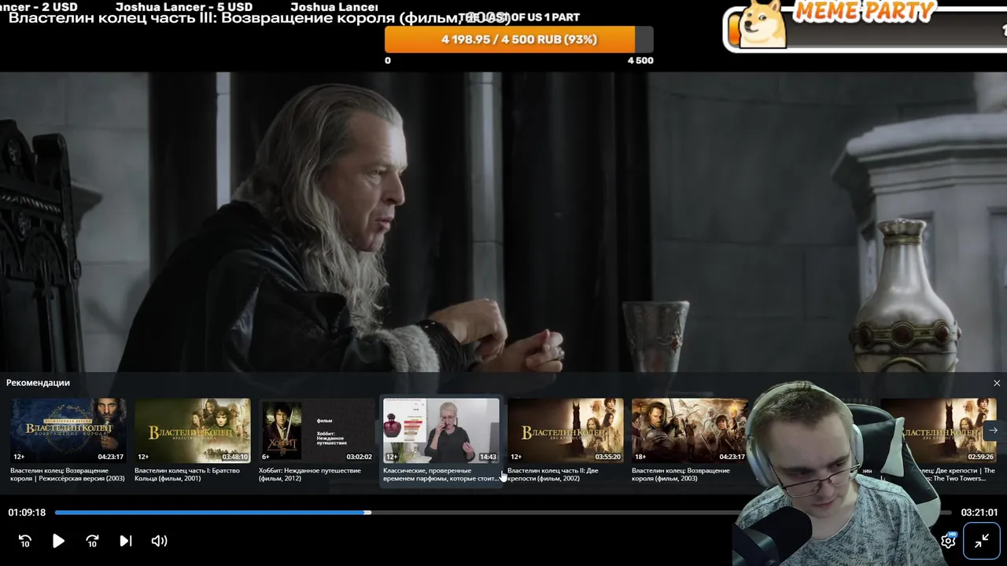
Task: Exit fullscreen mode
Action: [982, 541]
